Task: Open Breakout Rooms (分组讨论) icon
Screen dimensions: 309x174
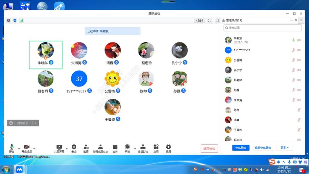Action: click(143, 147)
